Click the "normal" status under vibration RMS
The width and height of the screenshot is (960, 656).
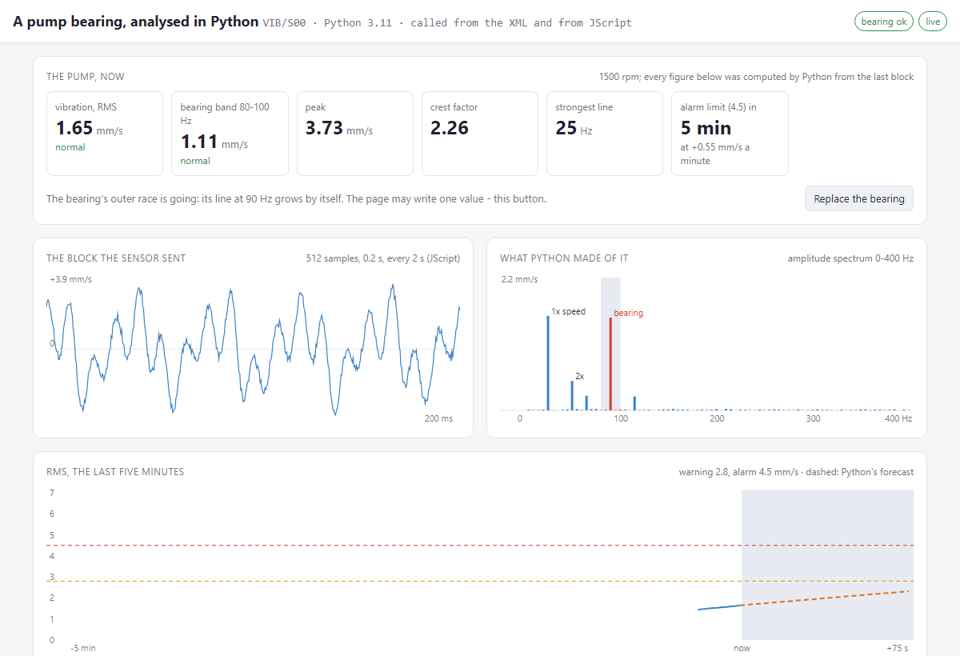pos(70,147)
